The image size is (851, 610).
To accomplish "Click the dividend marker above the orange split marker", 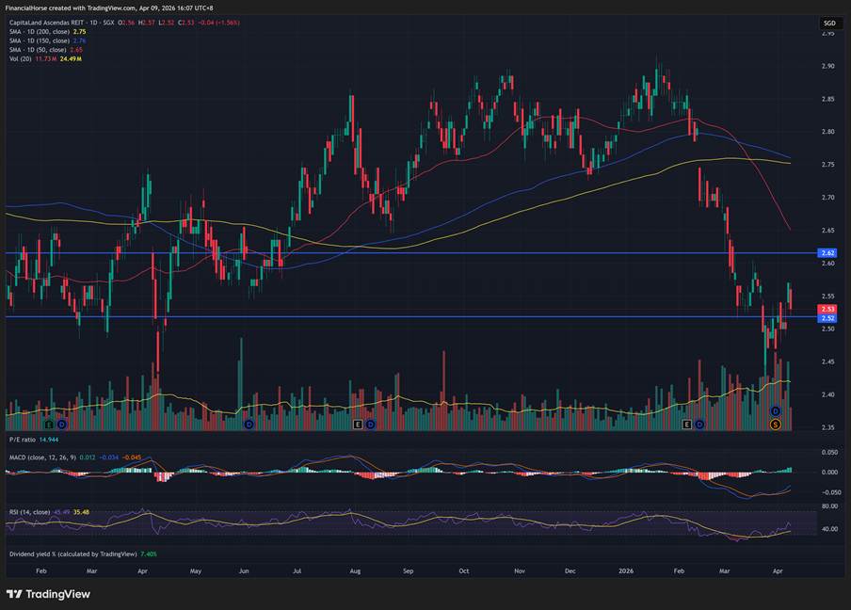I will [x=776, y=412].
